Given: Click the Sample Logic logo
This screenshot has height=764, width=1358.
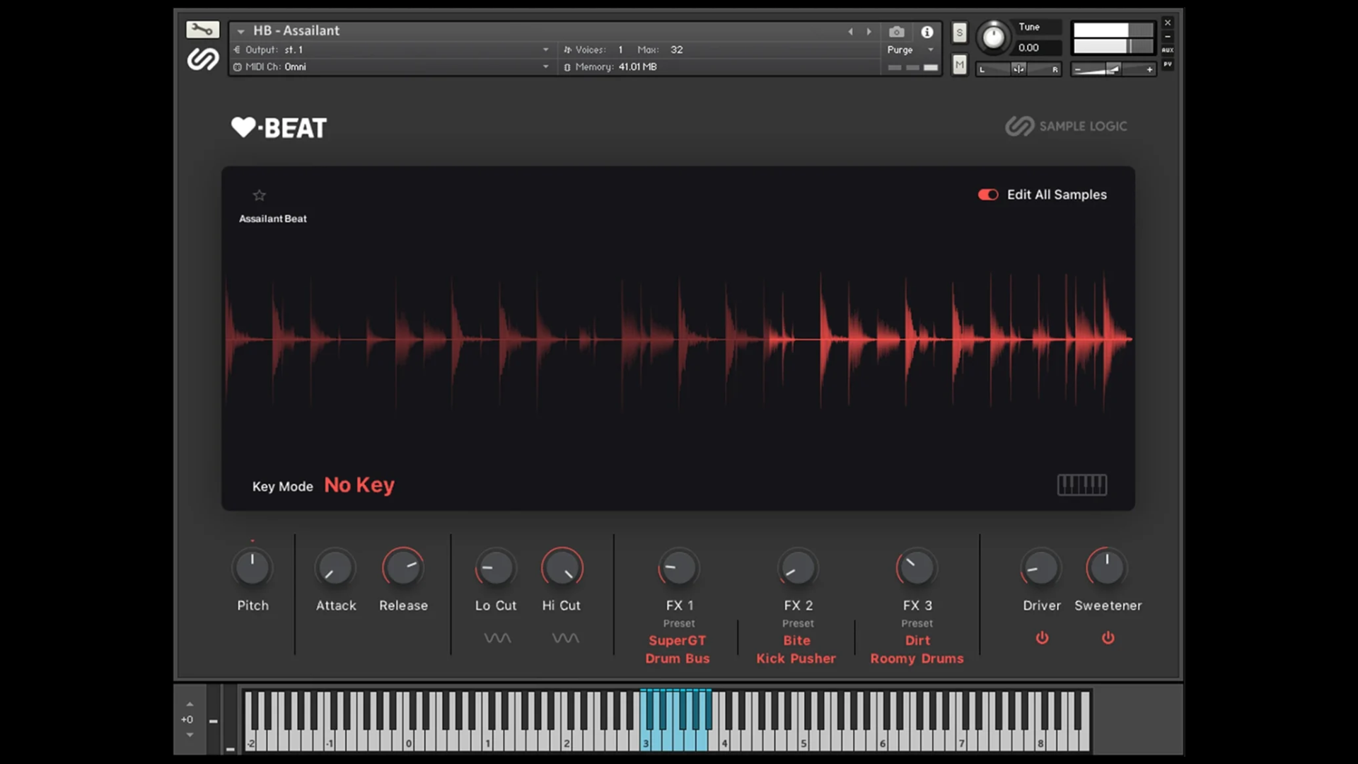Looking at the screenshot, I should coord(1065,126).
